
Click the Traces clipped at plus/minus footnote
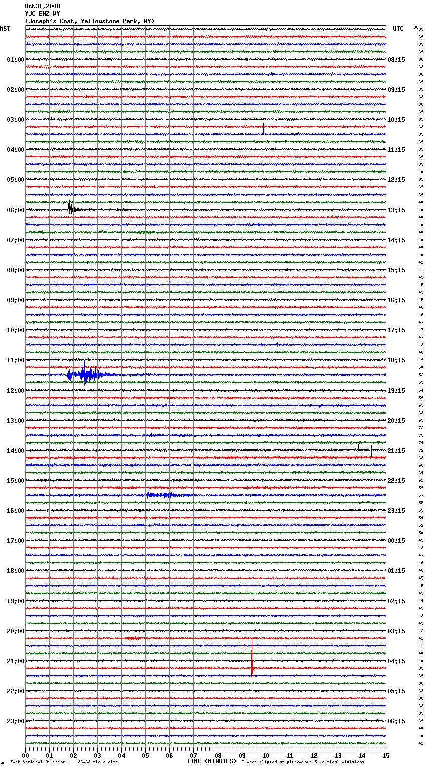[x=303, y=762]
